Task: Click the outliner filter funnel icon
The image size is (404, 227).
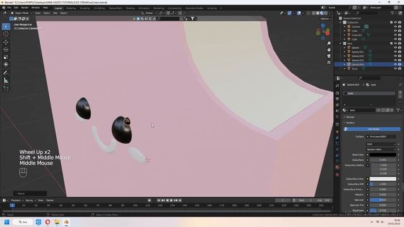Action: [x=393, y=13]
